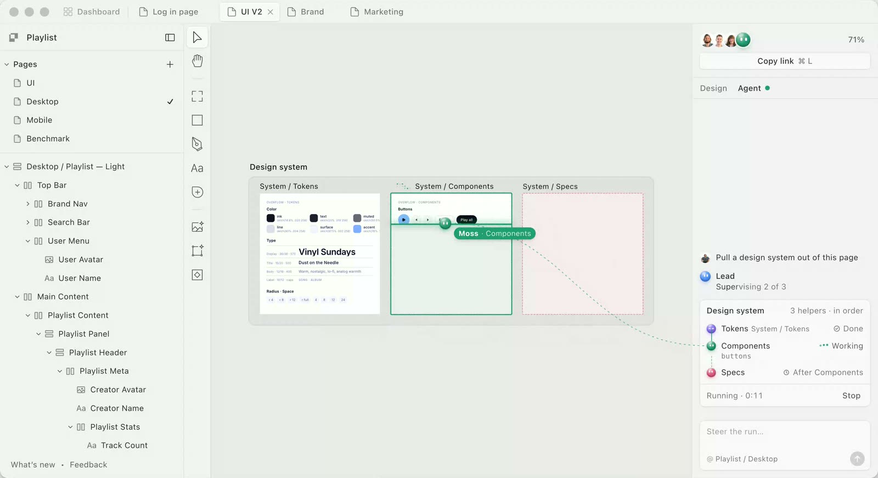Select the Component diamond tool

[197, 274]
